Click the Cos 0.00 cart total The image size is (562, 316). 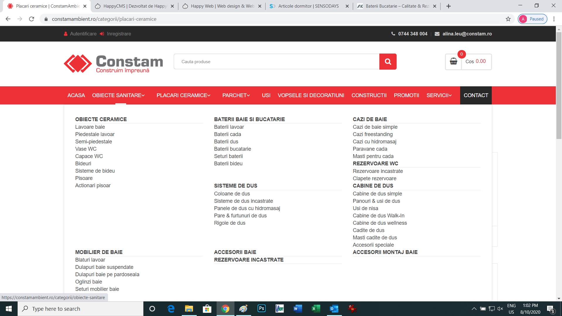[x=476, y=61]
